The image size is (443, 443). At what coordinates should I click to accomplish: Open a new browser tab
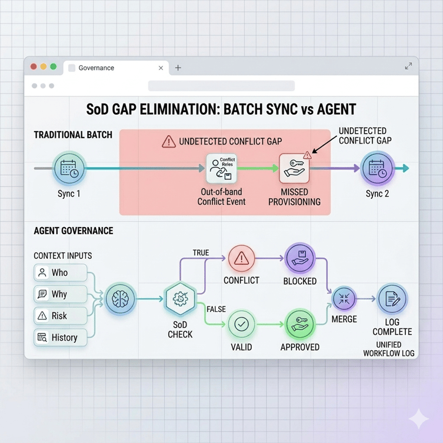point(178,68)
